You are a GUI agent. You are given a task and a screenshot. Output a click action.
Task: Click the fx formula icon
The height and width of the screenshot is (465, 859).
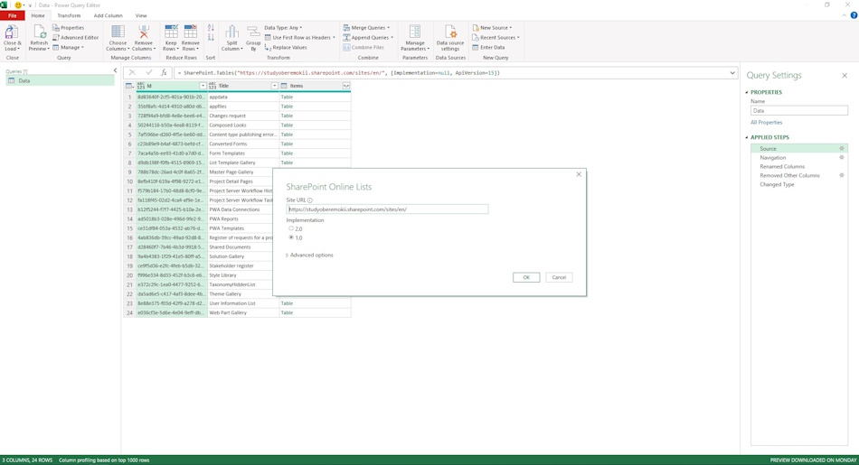coord(164,72)
